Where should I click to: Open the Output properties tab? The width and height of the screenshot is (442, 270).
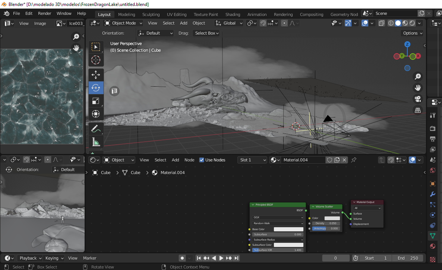pyautogui.click(x=433, y=139)
